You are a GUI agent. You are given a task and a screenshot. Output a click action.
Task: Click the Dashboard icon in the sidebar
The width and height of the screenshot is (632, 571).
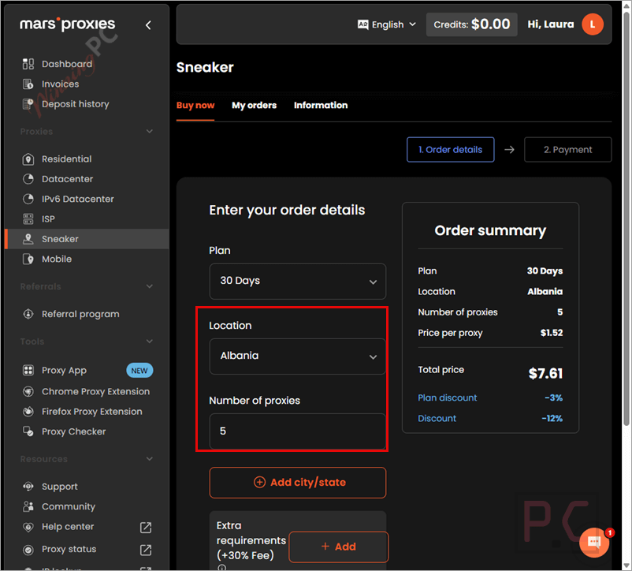28,64
